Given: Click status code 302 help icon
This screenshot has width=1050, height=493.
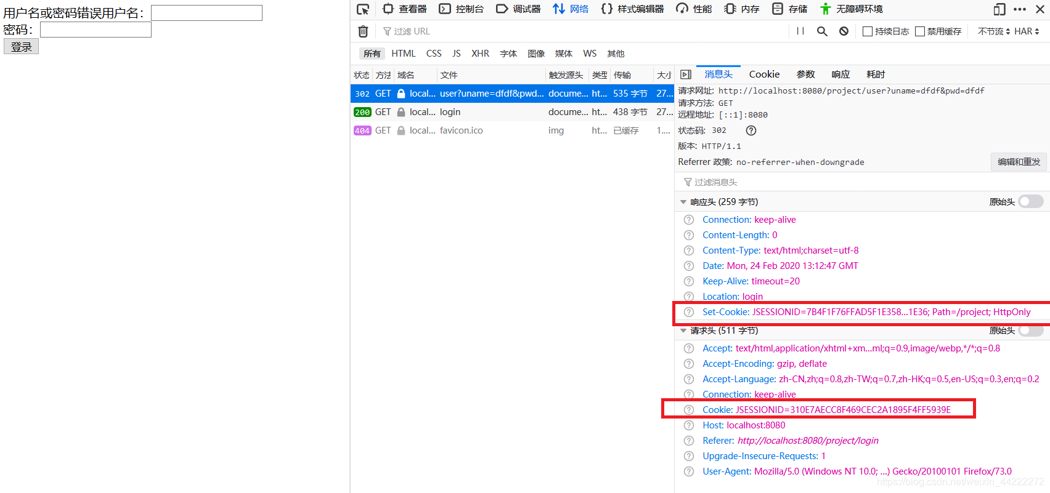Looking at the screenshot, I should (751, 130).
